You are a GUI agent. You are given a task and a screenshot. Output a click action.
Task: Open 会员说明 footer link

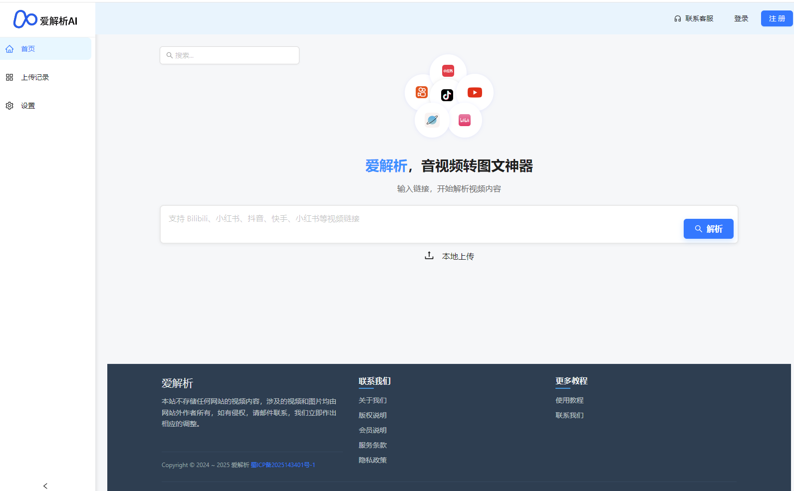tap(373, 430)
